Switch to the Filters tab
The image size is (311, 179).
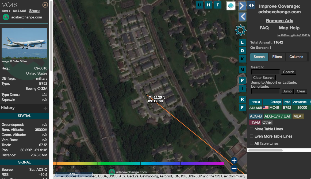277,57
